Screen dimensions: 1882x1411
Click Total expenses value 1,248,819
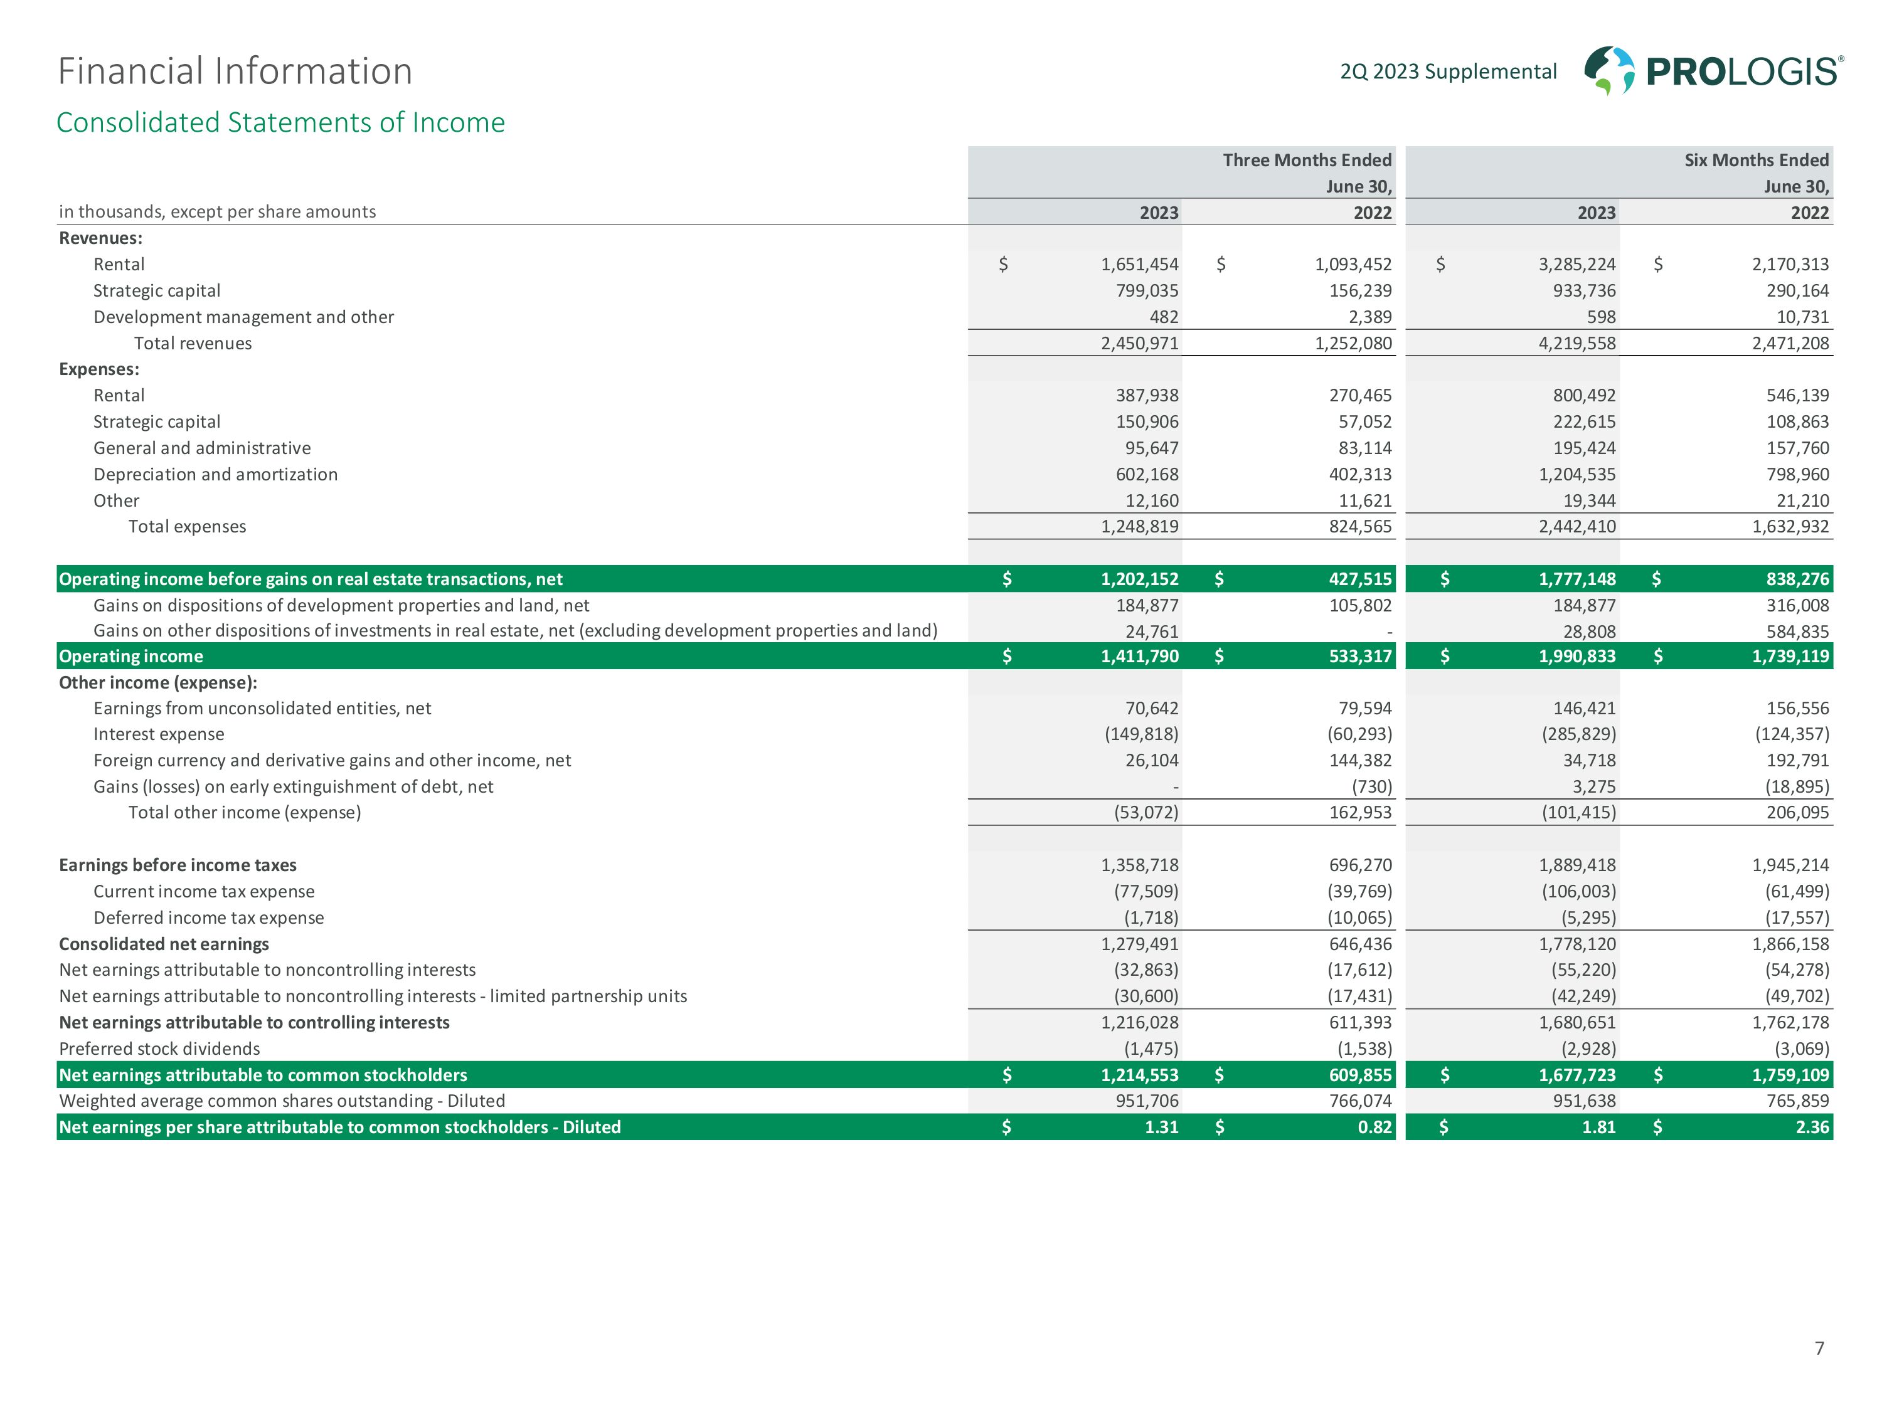click(1139, 527)
